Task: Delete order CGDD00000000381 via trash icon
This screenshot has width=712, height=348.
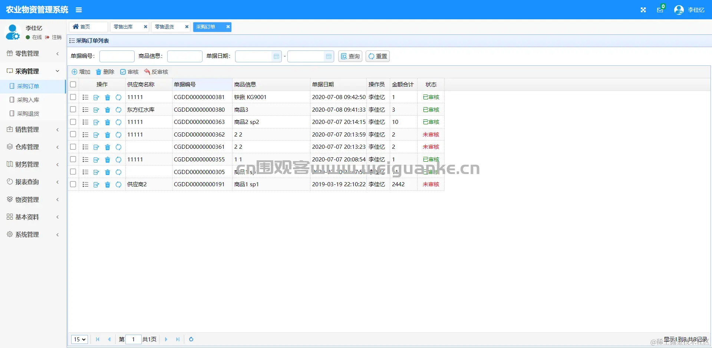Action: point(108,97)
